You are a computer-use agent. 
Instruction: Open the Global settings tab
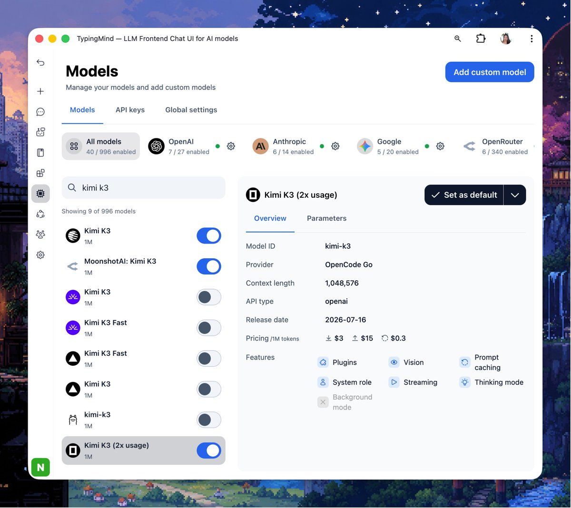pyautogui.click(x=191, y=110)
